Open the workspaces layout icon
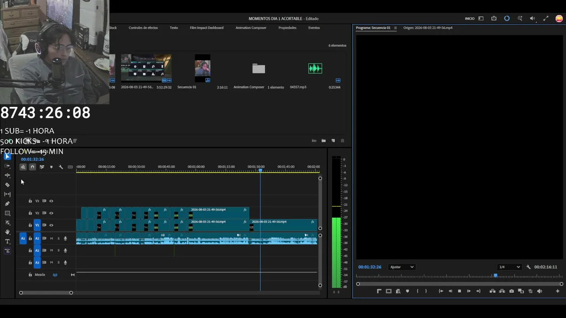 [481, 19]
